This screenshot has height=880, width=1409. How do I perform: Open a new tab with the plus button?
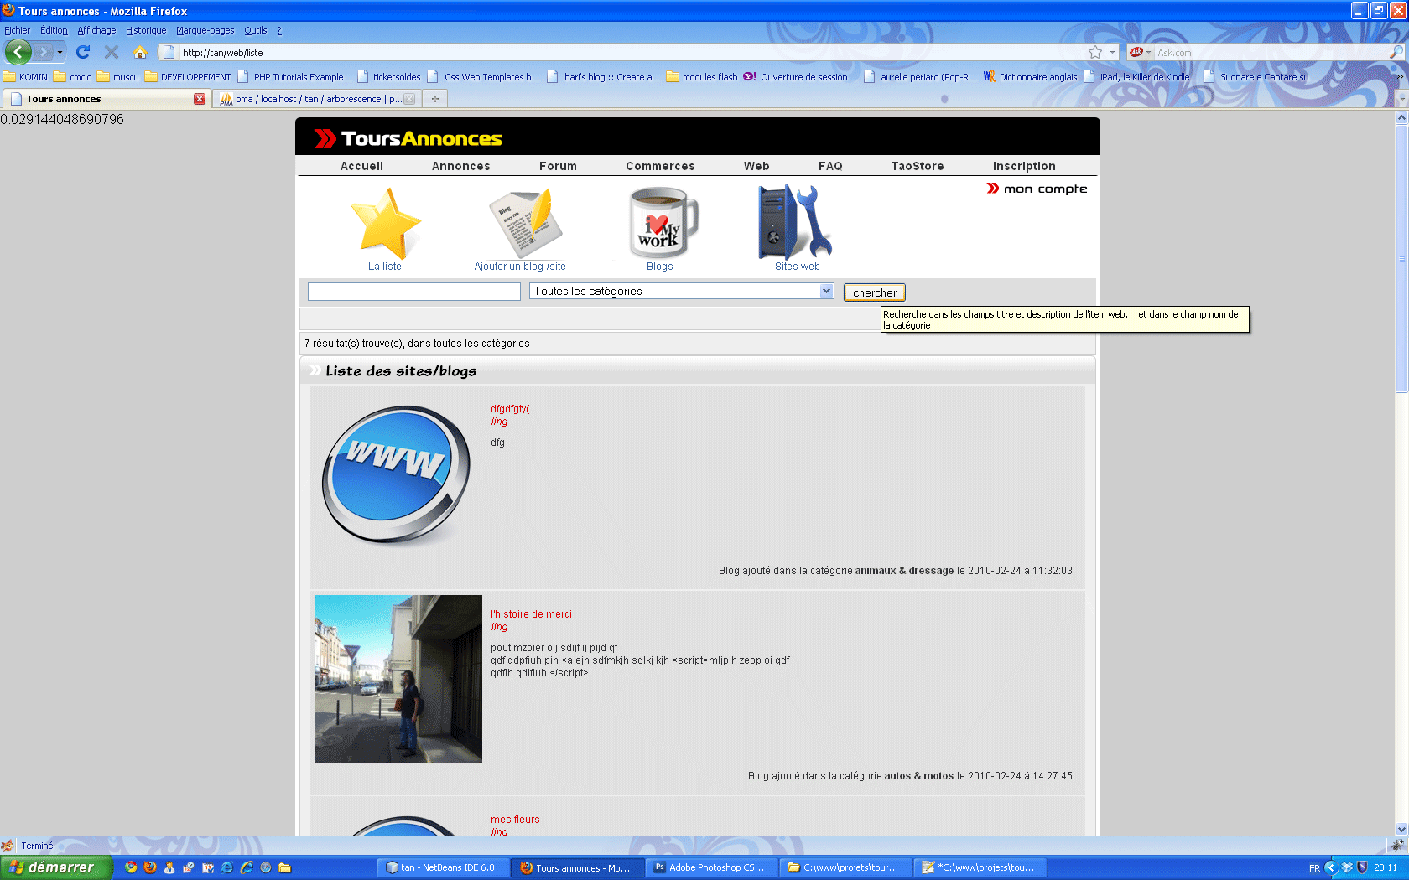pyautogui.click(x=434, y=99)
